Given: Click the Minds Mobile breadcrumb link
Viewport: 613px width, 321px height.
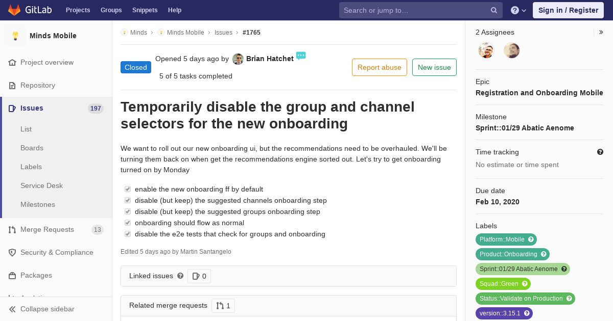Looking at the screenshot, I should (185, 32).
